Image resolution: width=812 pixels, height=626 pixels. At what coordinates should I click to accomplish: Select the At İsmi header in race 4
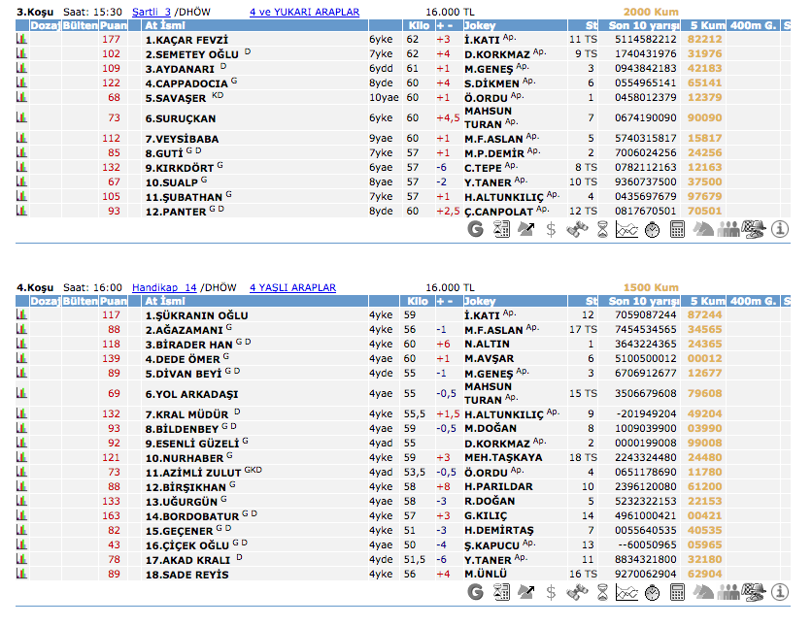click(166, 301)
